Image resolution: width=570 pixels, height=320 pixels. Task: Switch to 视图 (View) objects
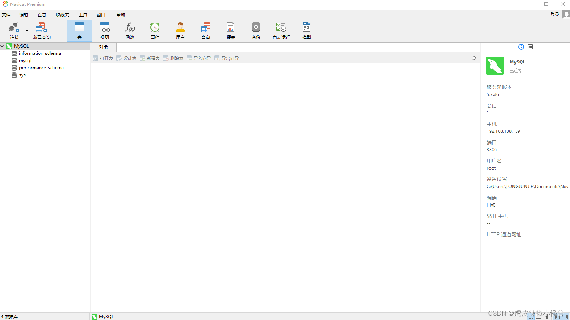pos(105,31)
